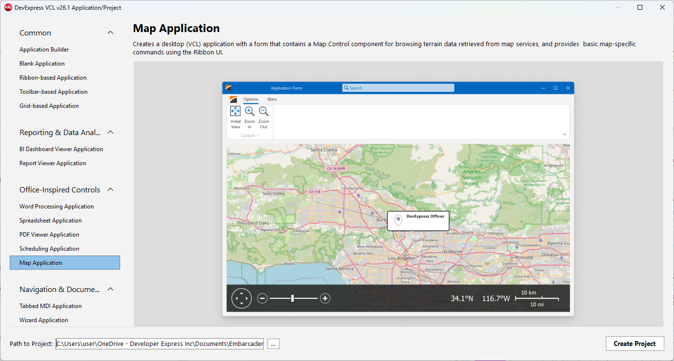Choose PDF Viewer Application
This screenshot has width=674, height=361.
coord(49,235)
